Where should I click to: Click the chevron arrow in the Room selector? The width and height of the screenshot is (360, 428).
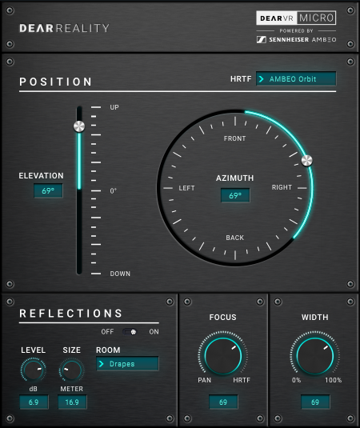click(102, 364)
